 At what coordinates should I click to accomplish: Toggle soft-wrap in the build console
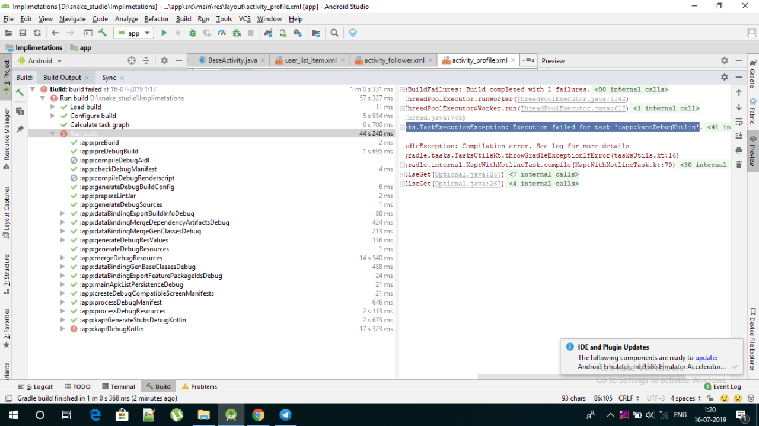(x=738, y=120)
